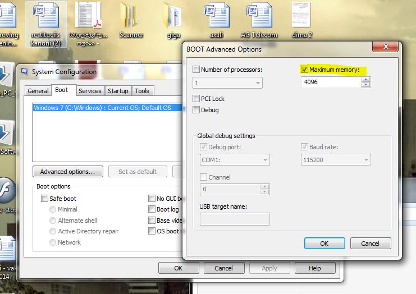Open the AG Telecom document icon
This screenshot has height=294, width=416.
tap(259, 21)
